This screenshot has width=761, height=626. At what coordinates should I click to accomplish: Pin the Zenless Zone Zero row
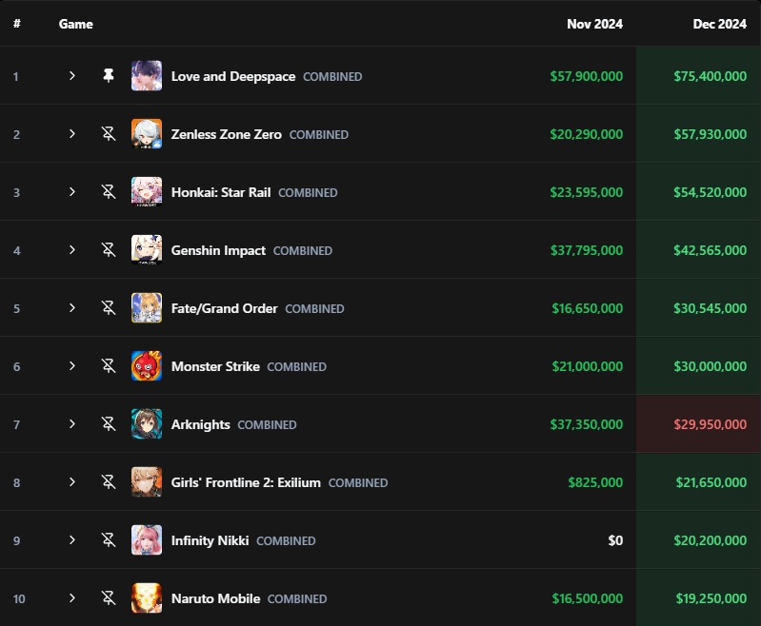coord(109,134)
